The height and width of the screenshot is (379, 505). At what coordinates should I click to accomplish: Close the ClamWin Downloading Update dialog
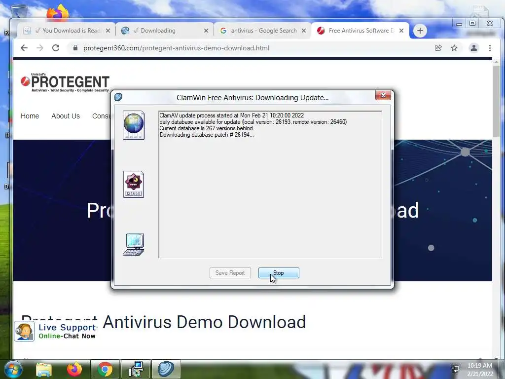(x=383, y=95)
